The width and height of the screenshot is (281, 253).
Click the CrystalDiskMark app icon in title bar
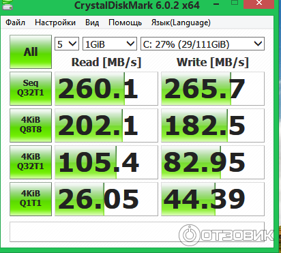click(x=7, y=5)
